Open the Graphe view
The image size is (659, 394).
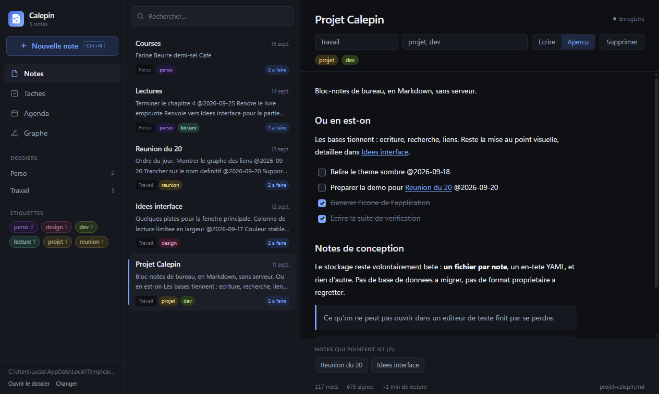(x=62, y=133)
